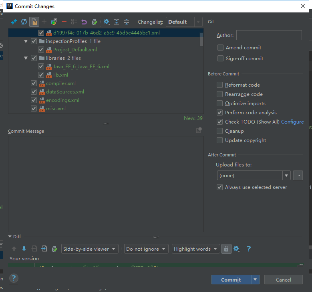Open the gear settings icon in top toolbar
Screen dimensions: 312x292
point(107,22)
